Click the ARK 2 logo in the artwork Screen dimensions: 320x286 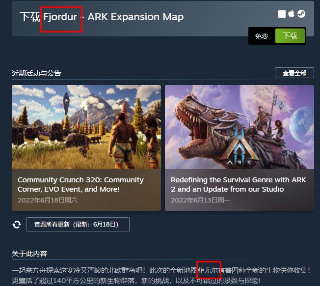pyautogui.click(x=240, y=150)
